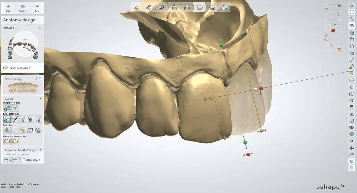
Task: Click the Back arrow button
Action: (8, 8)
